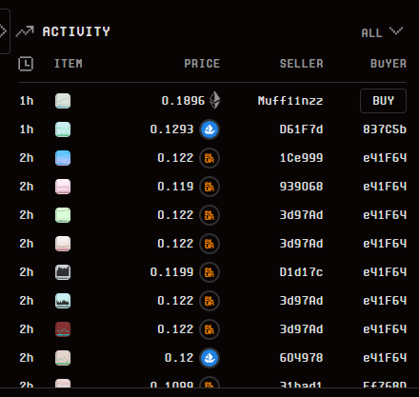Click the BUYER column header
The height and width of the screenshot is (397, 419).
point(389,64)
